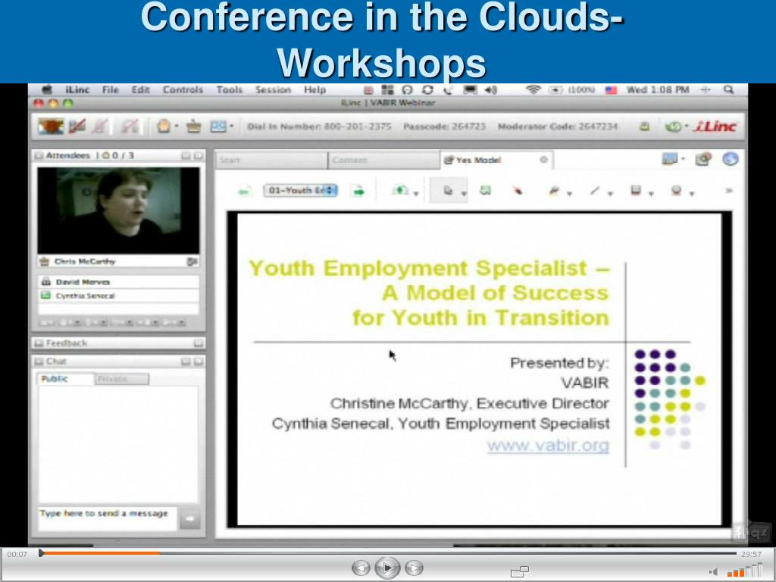
Task: Adjust the video player volume bars
Action: click(745, 571)
